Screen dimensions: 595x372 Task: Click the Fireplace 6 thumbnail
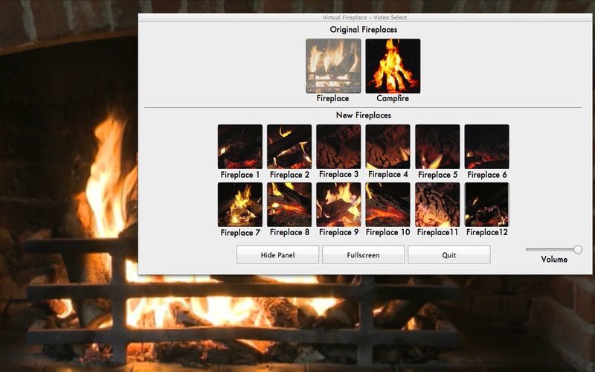pyautogui.click(x=487, y=147)
